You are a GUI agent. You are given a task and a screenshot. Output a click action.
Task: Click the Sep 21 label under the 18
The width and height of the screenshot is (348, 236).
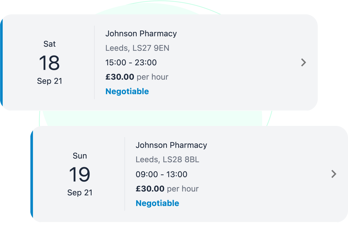pyautogui.click(x=49, y=81)
